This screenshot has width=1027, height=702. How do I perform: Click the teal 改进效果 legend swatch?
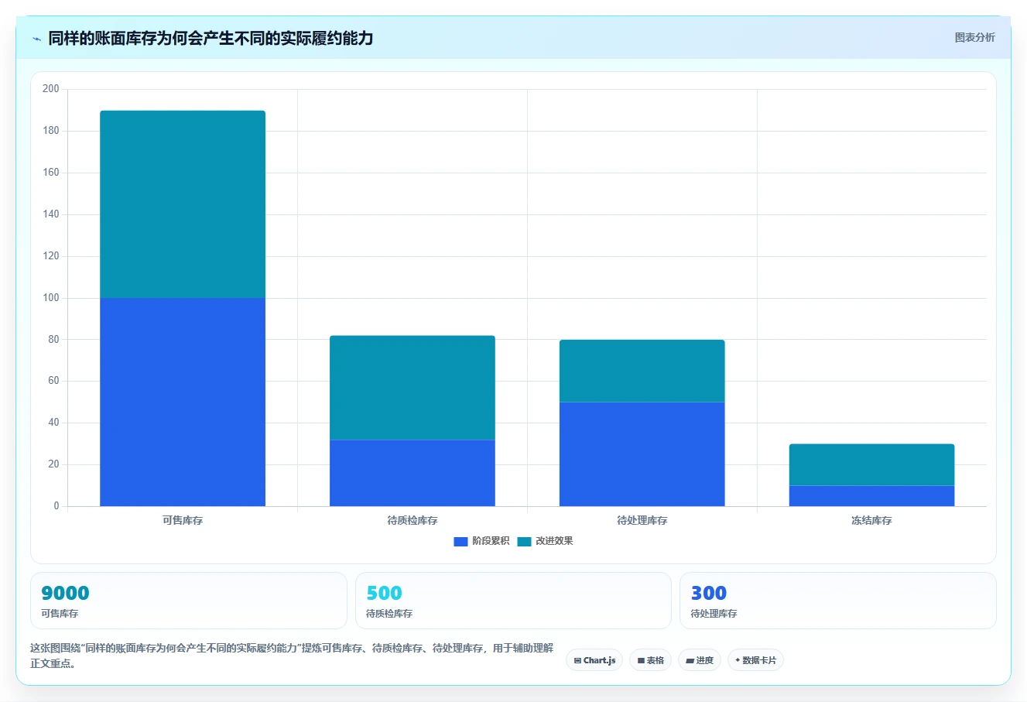coord(524,542)
